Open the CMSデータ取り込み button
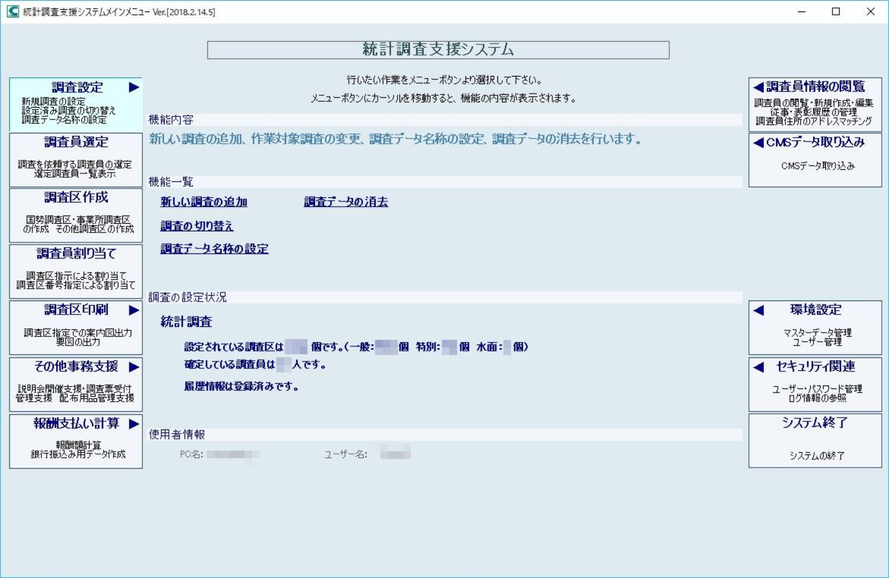This screenshot has width=889, height=578. coord(815,160)
